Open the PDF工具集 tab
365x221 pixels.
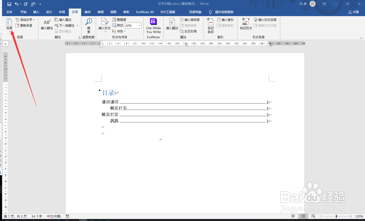[168, 12]
